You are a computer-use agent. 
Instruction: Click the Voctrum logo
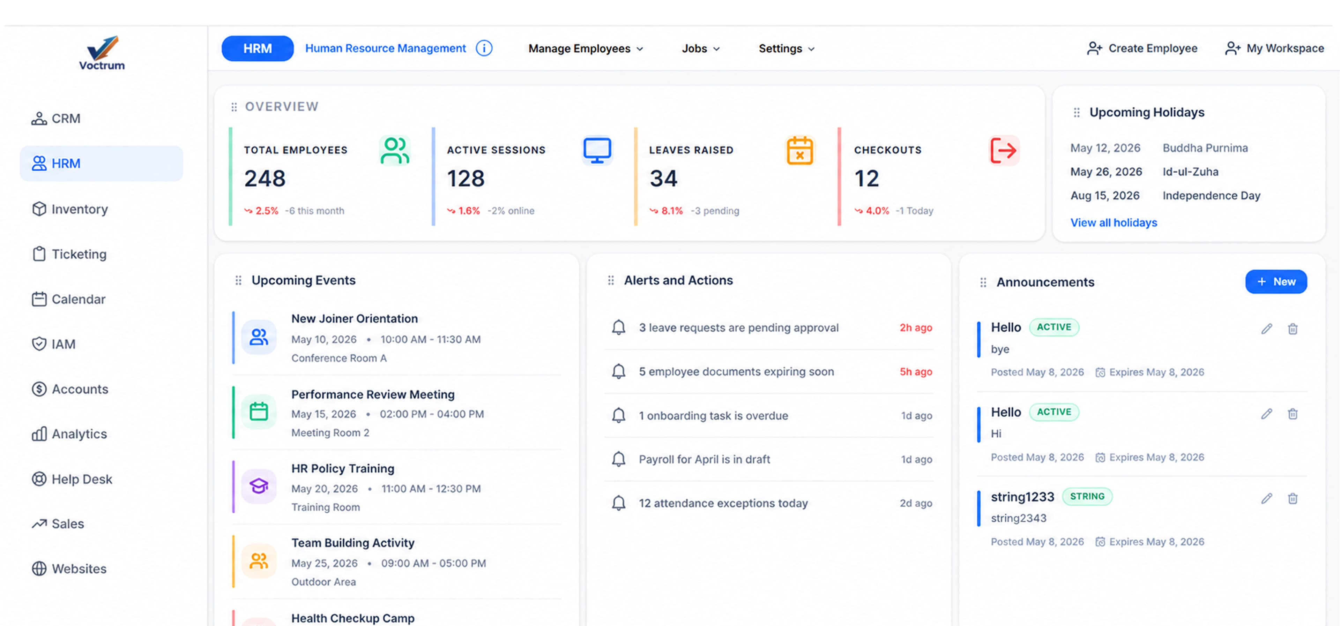coord(102,53)
